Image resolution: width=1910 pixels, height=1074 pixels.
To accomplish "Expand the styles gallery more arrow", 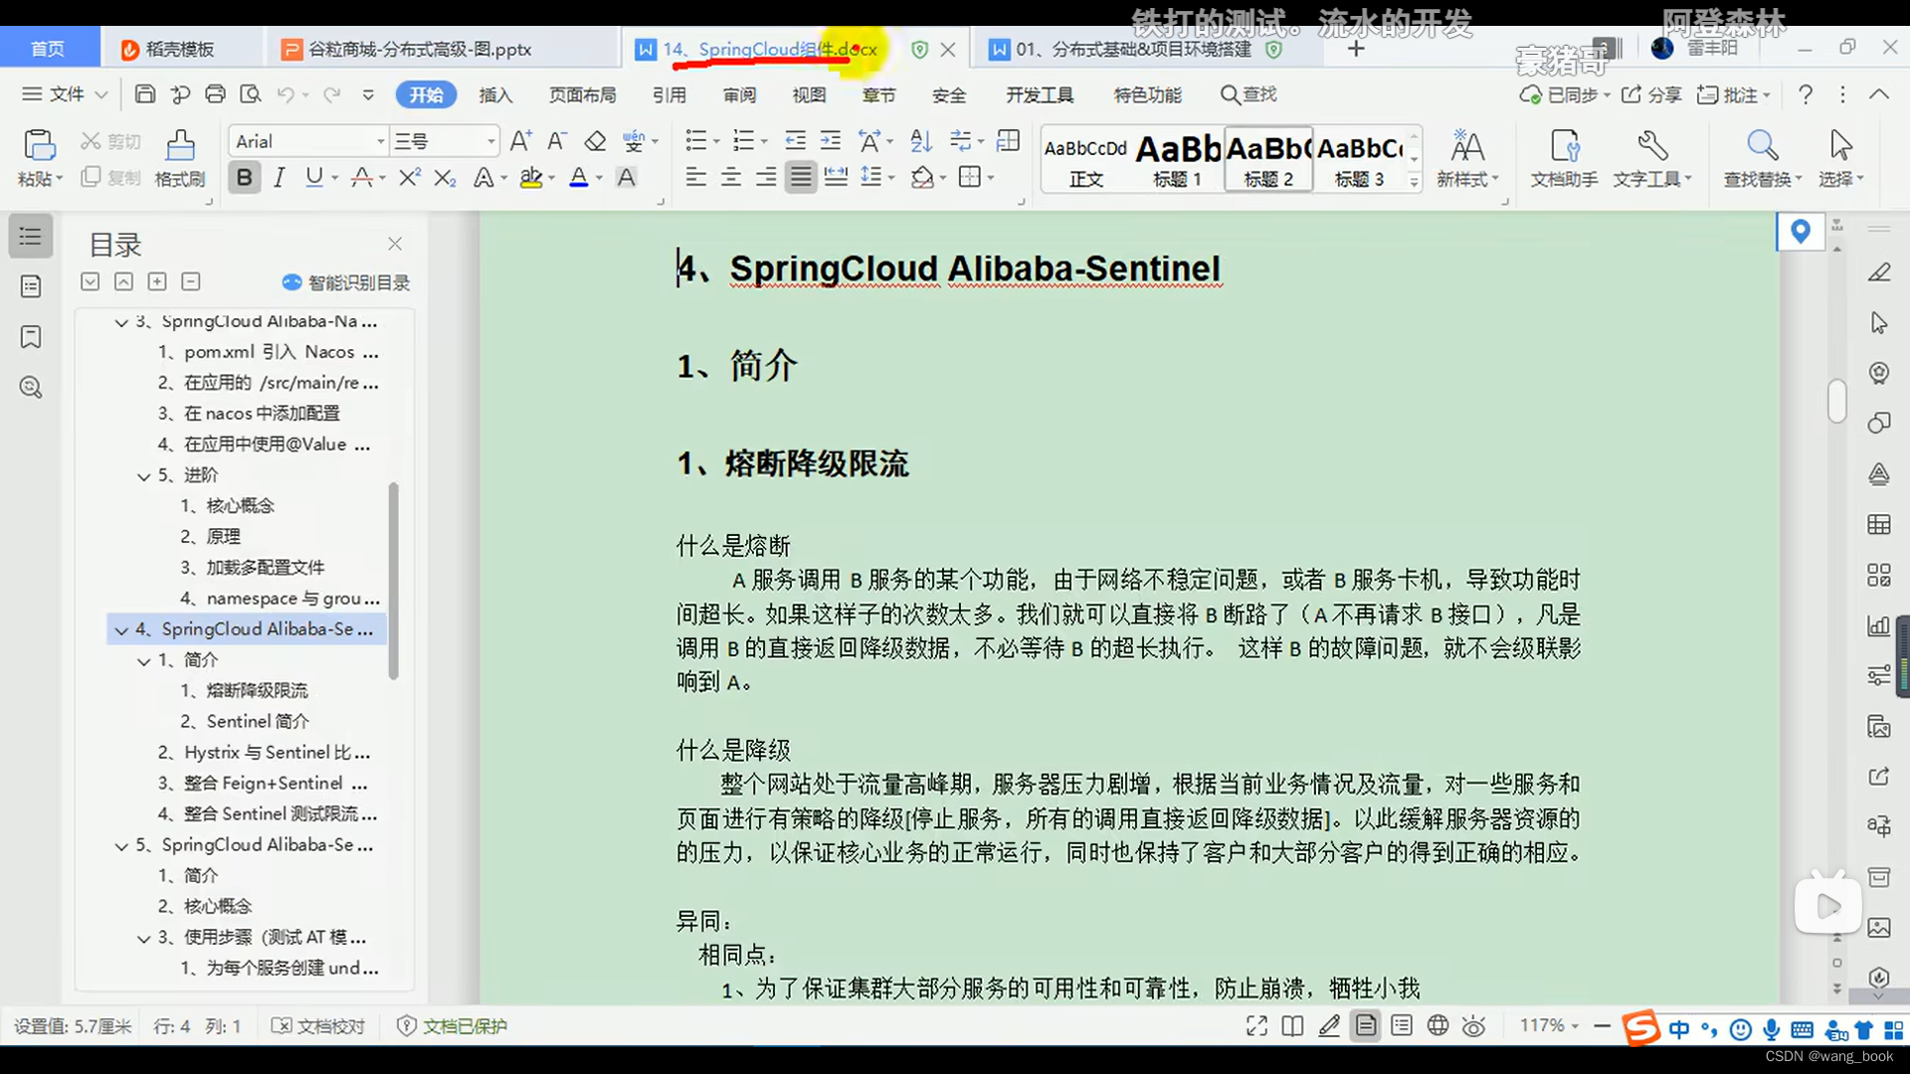I will coord(1414,182).
